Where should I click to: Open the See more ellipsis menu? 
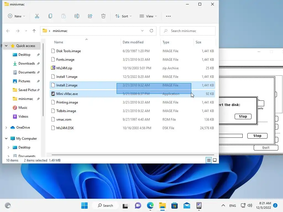click(x=168, y=16)
